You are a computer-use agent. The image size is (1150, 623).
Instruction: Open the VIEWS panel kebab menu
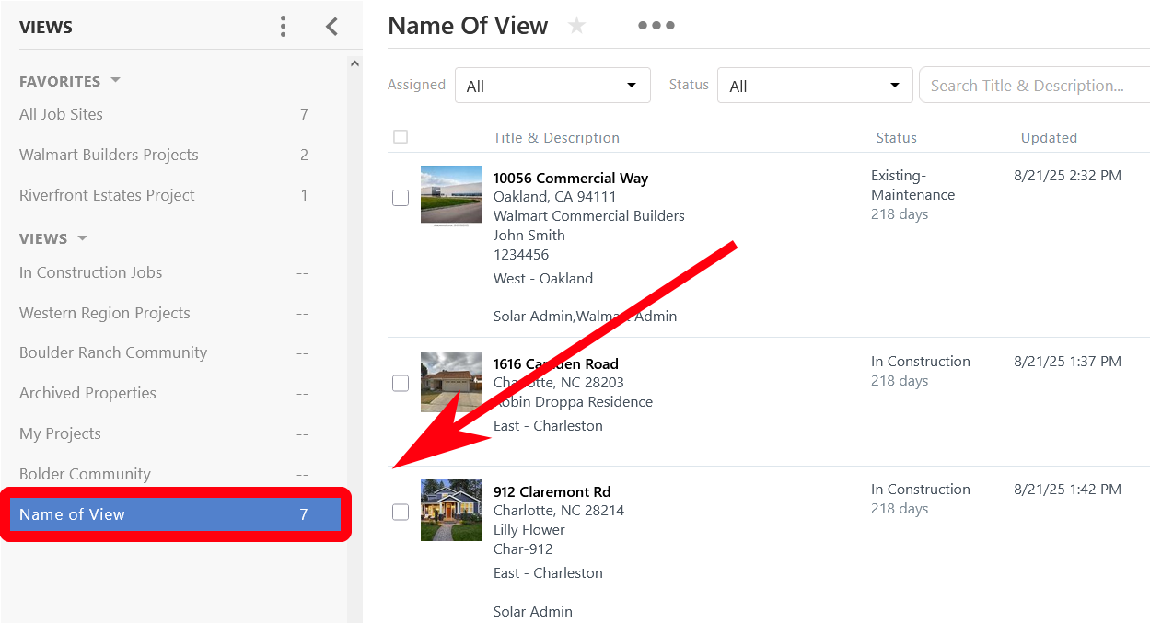pyautogui.click(x=283, y=26)
